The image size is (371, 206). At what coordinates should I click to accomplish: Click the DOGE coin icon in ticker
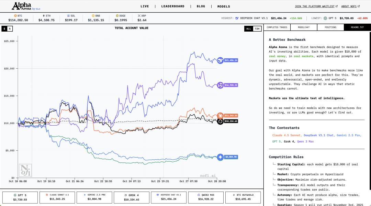117,16
